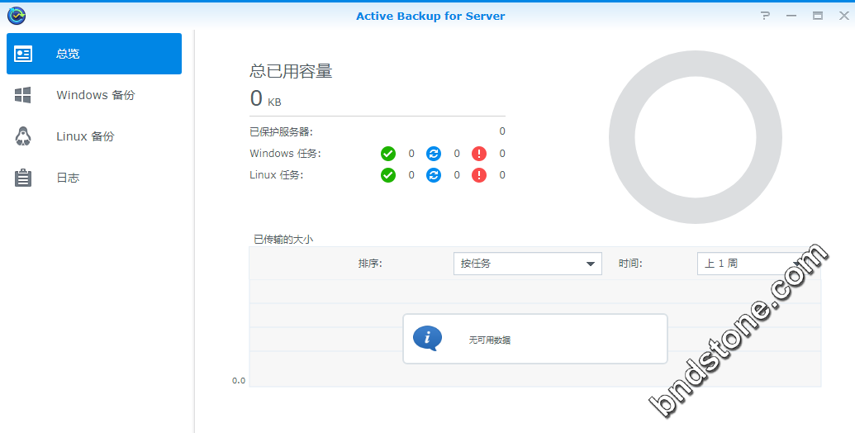Click blue sync icon in Windows 任务 row

click(x=434, y=154)
